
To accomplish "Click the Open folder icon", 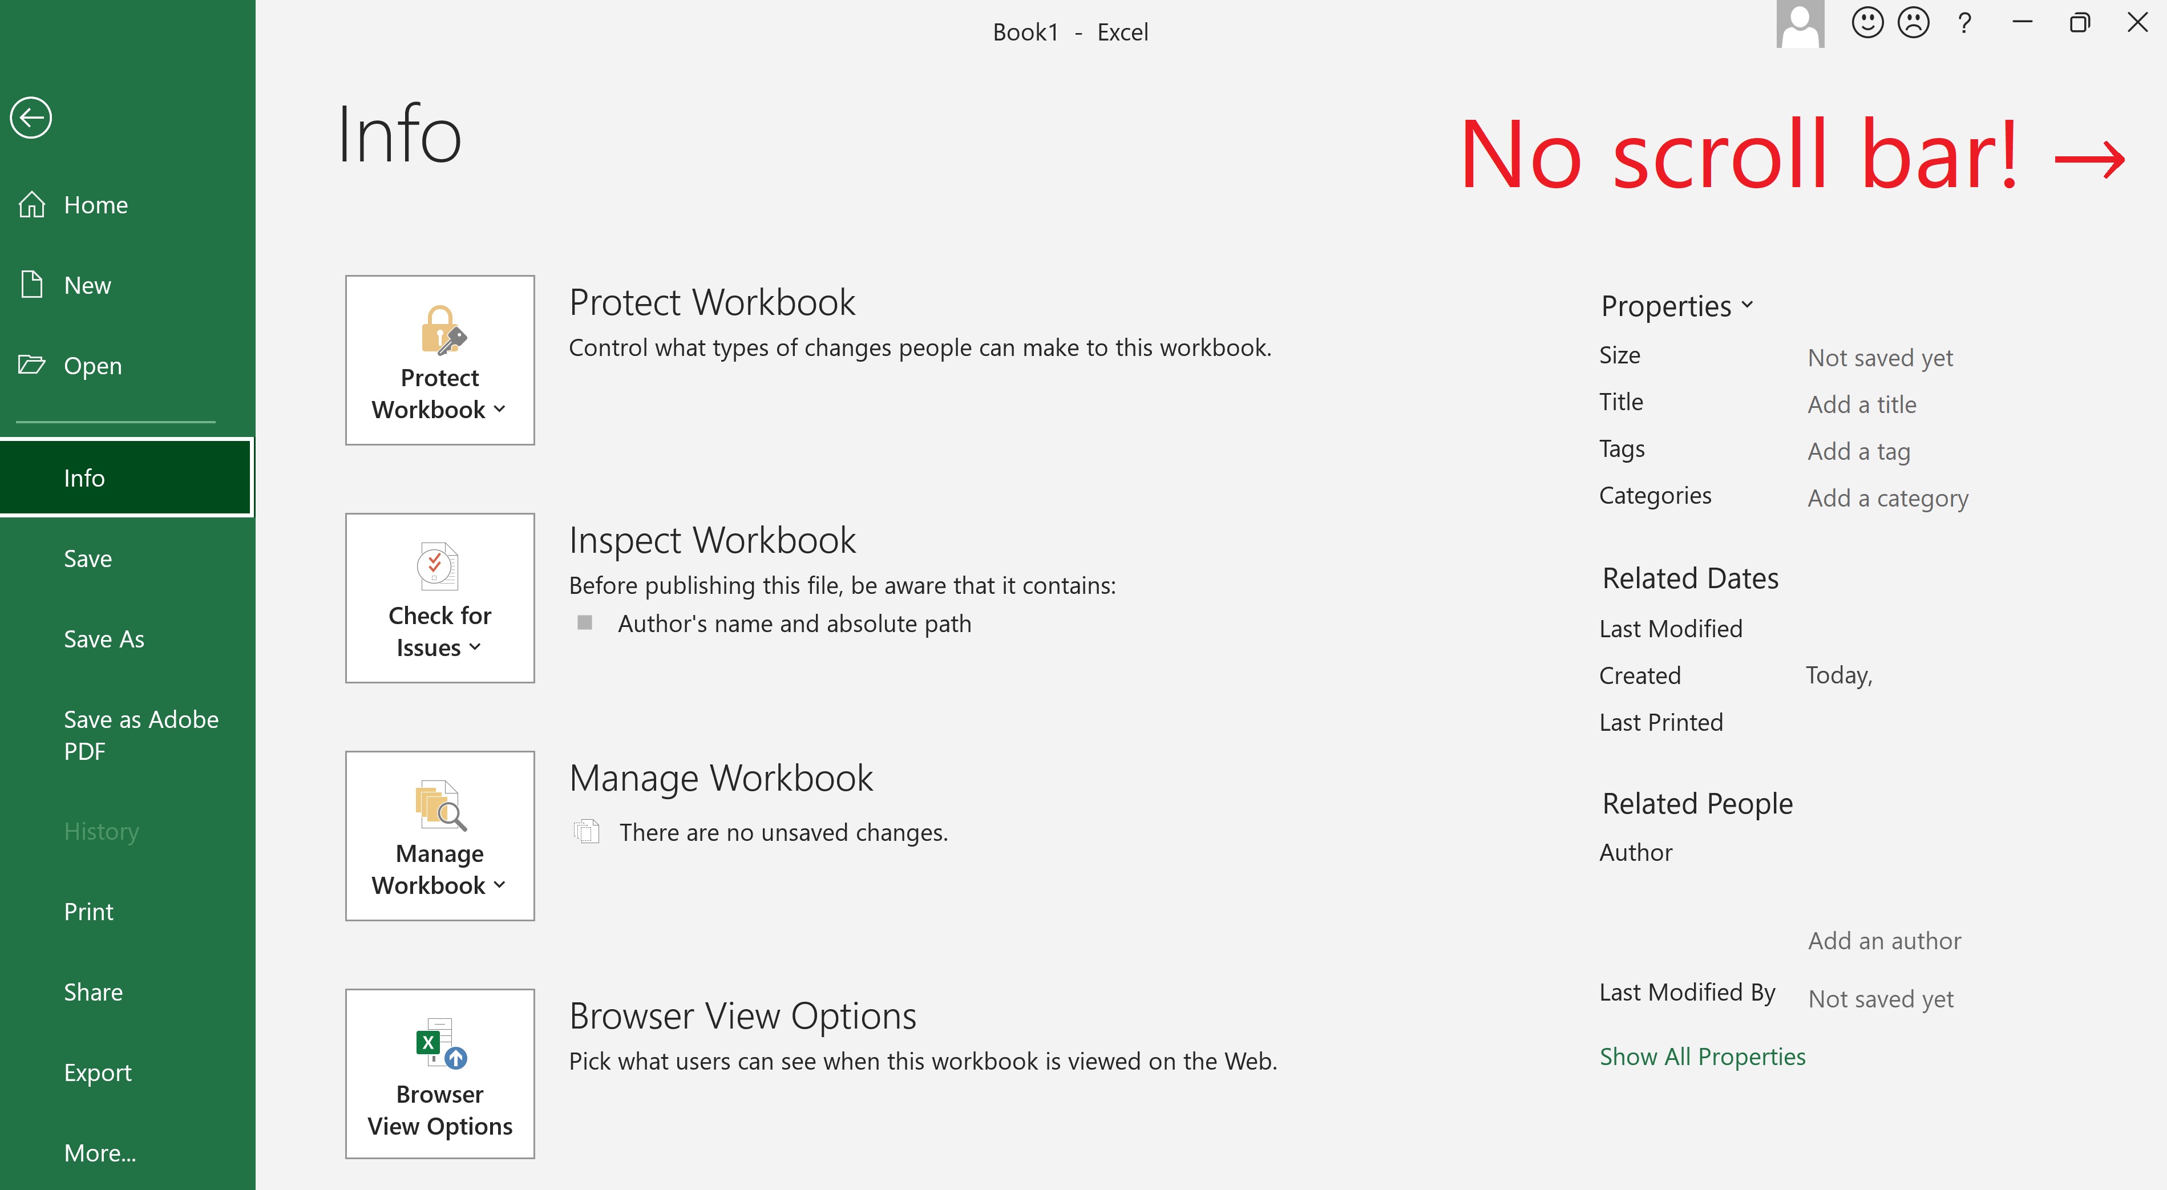I will point(32,365).
